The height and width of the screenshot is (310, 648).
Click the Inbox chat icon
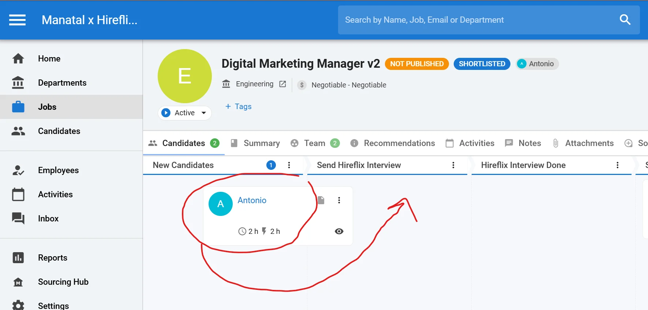point(18,219)
